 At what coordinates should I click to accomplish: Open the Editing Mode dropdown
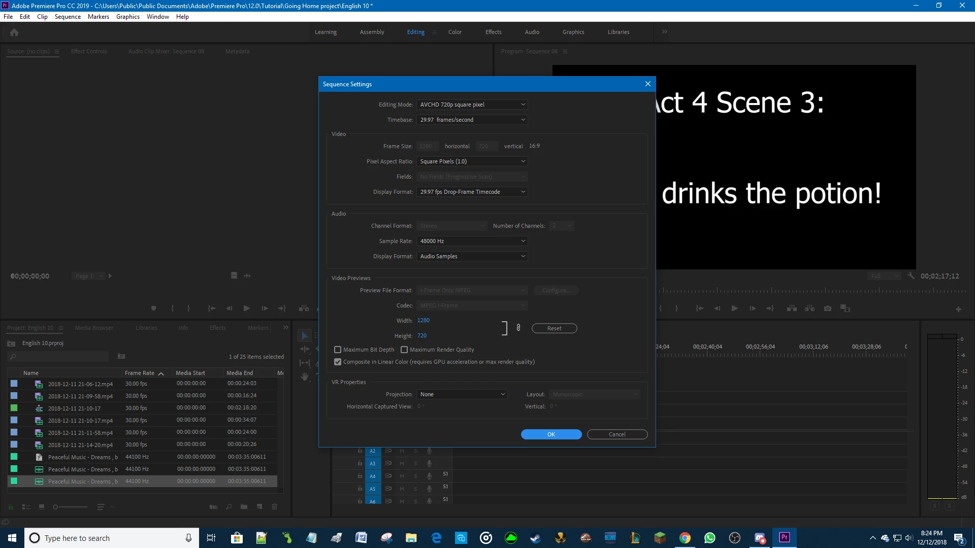click(x=472, y=105)
